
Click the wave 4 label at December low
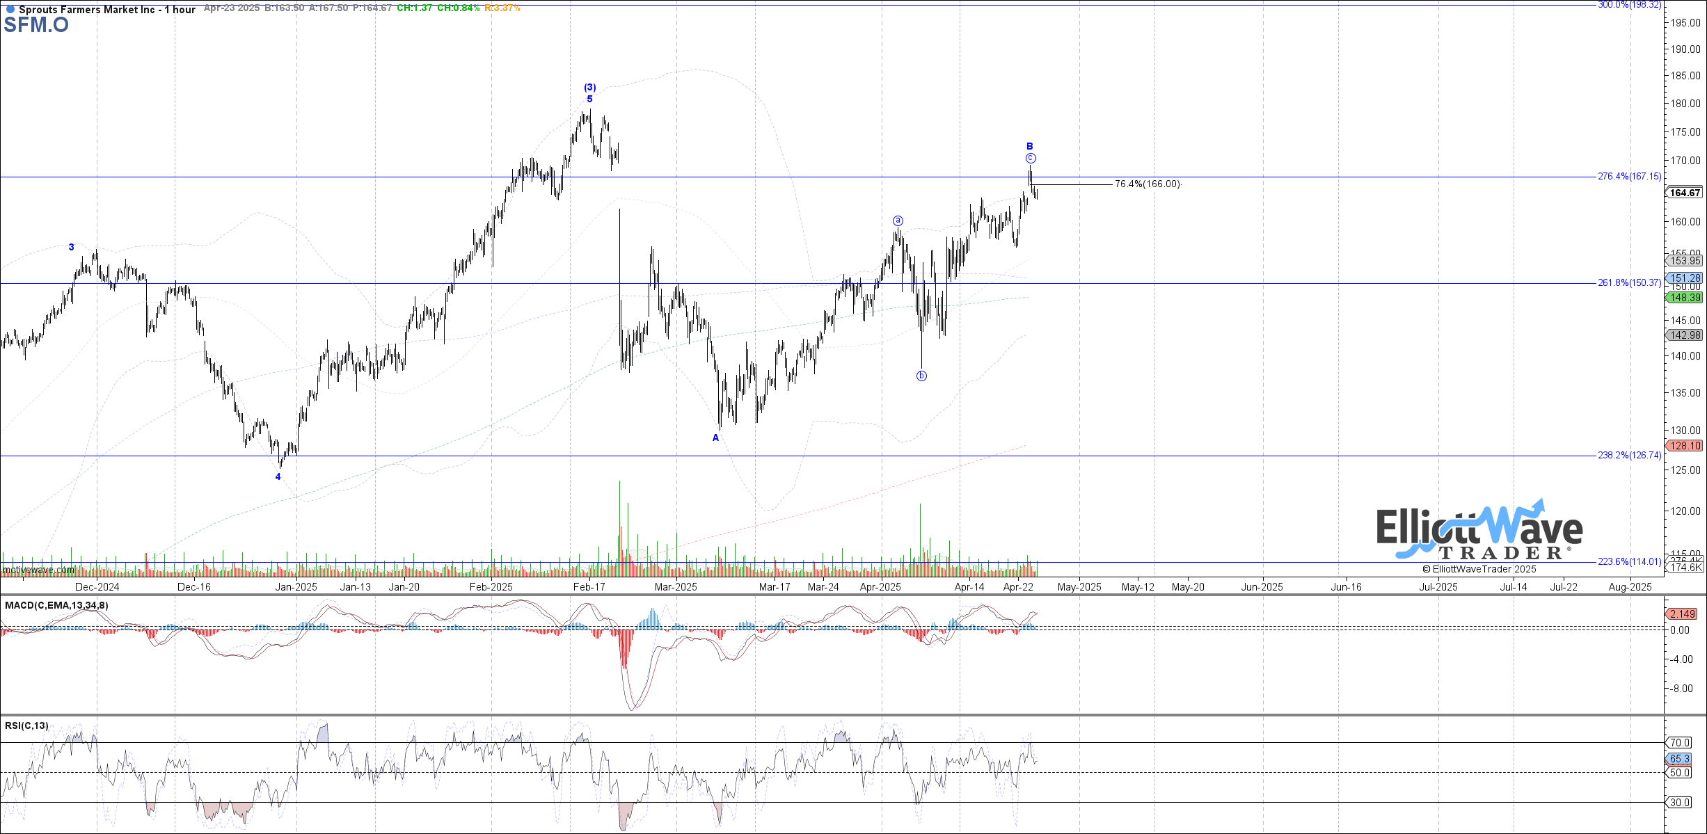278,476
